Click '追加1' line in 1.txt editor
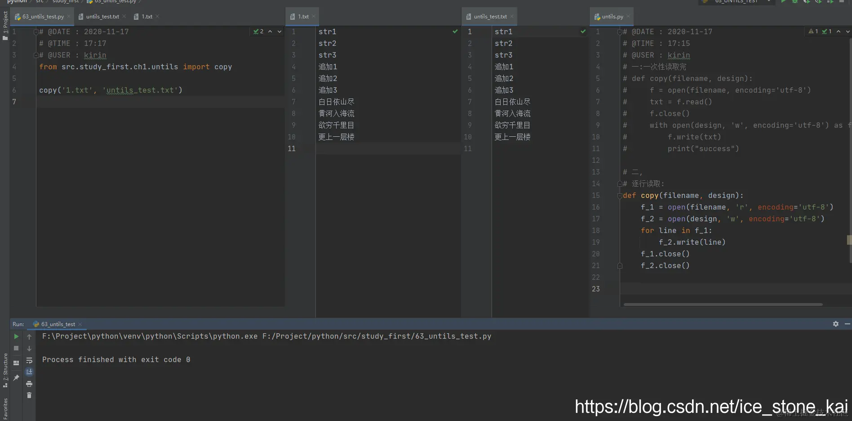The height and width of the screenshot is (421, 852). click(328, 67)
